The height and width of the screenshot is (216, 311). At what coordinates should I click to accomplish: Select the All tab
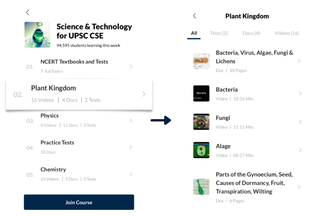(x=194, y=33)
